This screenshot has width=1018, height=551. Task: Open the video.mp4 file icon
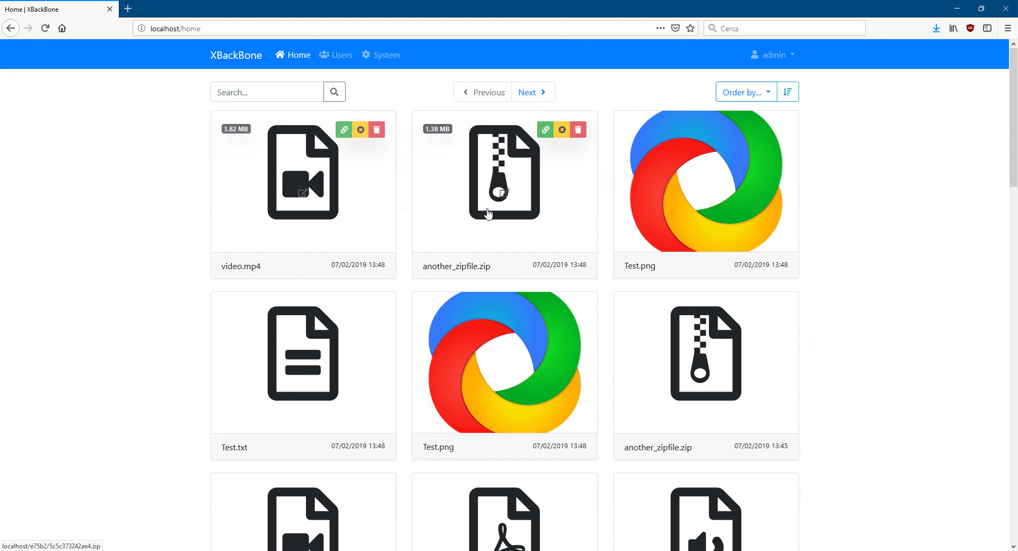point(303,172)
